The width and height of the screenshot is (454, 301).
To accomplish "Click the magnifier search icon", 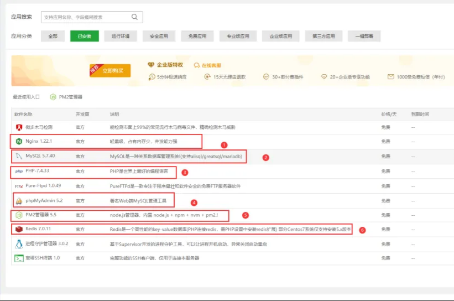I will (135, 17).
